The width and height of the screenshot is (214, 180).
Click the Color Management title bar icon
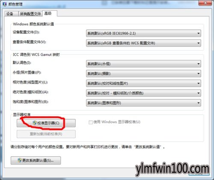click(x=5, y=4)
